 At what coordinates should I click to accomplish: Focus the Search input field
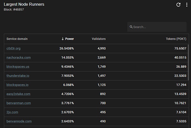(157, 27)
